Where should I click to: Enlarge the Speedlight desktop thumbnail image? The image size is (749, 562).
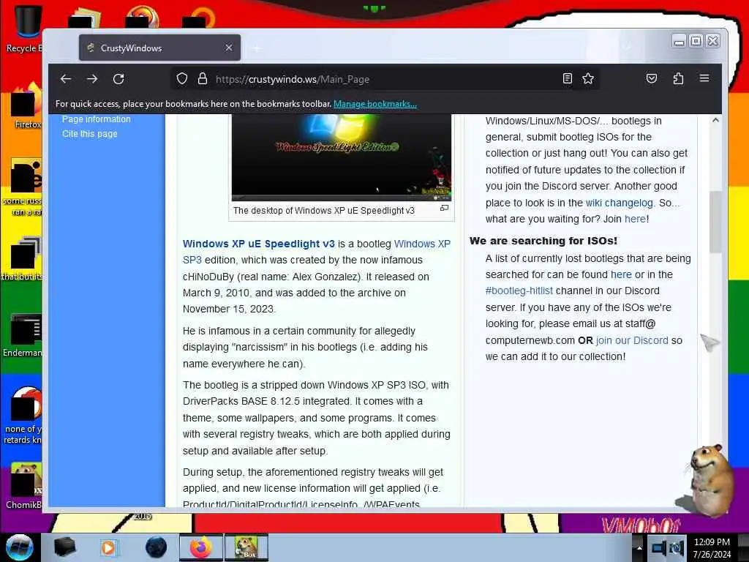point(341,157)
